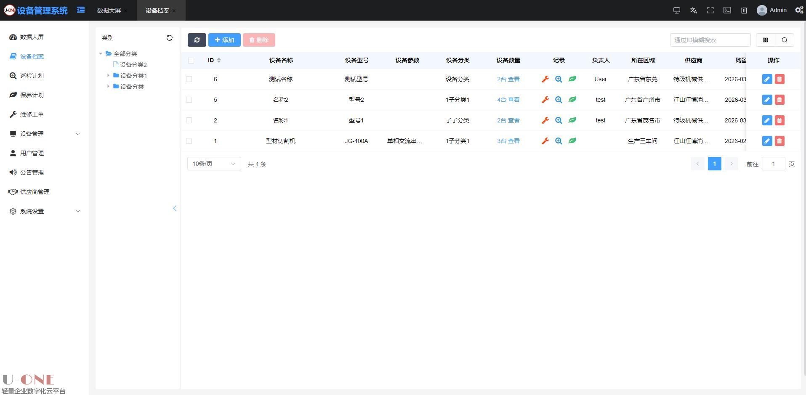Open the 10条/页 page size dropdown
The image size is (806, 395).
(x=214, y=164)
